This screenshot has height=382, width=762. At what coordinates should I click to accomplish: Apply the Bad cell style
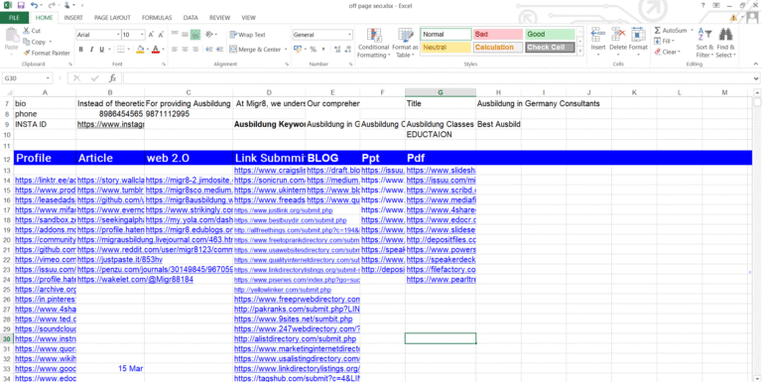point(498,34)
